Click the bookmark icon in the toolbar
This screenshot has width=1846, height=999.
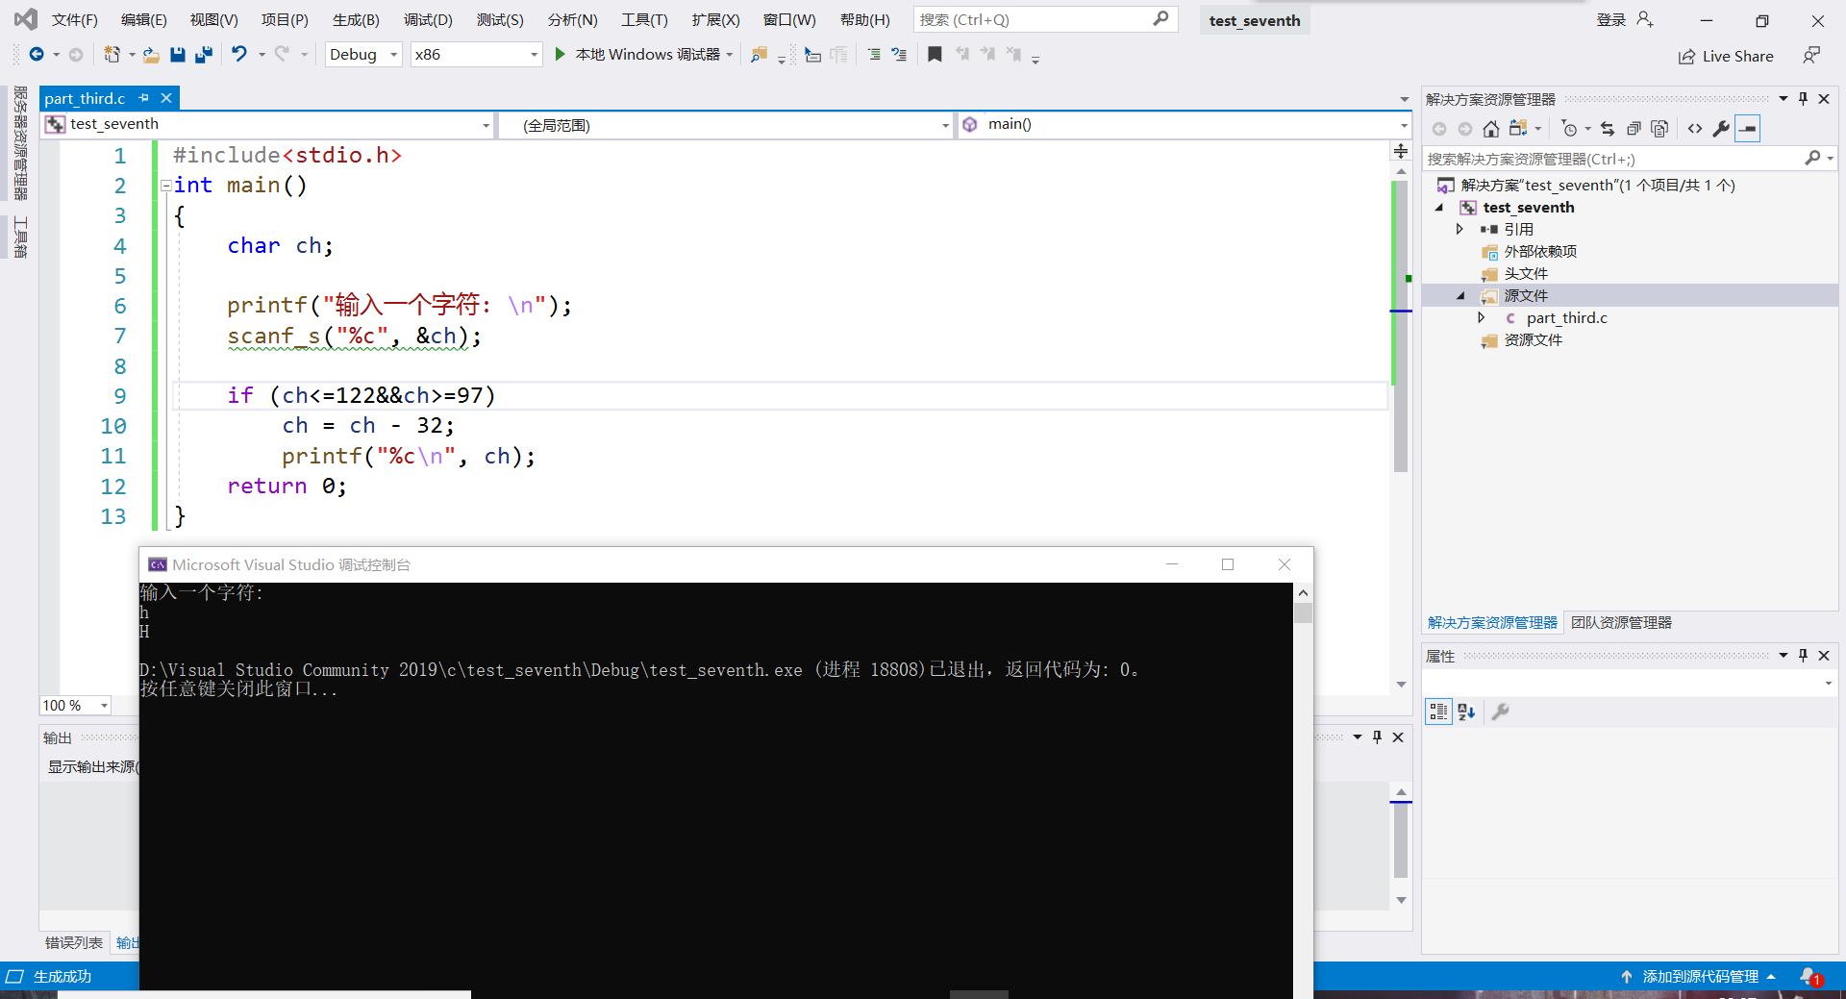(x=935, y=55)
